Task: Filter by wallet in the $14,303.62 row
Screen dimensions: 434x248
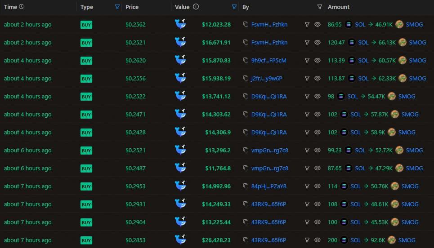Action: pos(307,114)
